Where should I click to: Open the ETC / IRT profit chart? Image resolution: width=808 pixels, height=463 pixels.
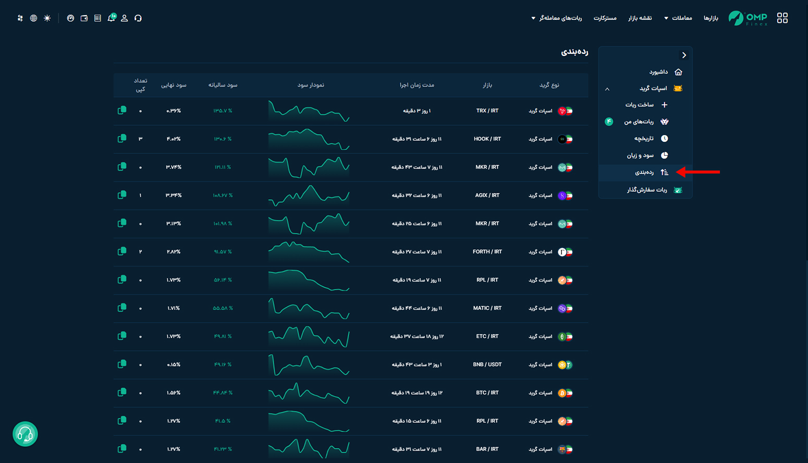click(x=309, y=336)
